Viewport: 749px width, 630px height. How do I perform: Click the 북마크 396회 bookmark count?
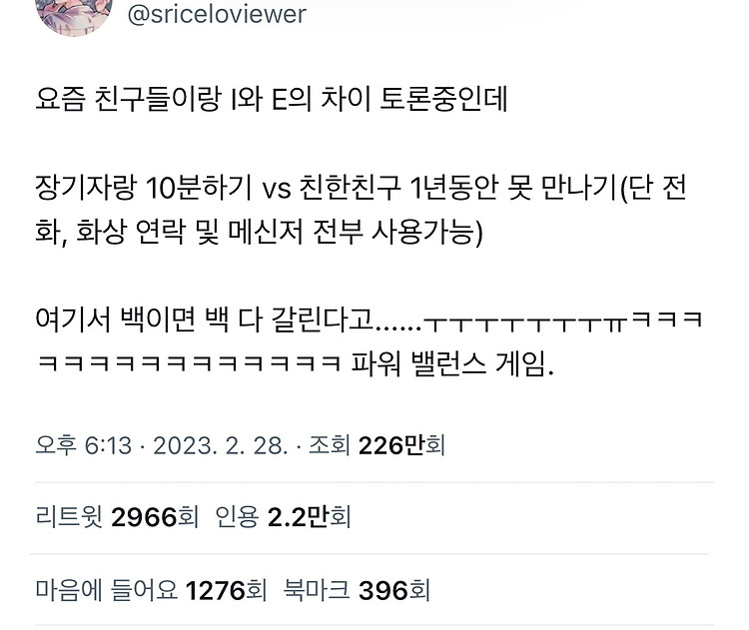click(357, 589)
